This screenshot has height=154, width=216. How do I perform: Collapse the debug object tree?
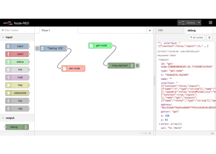[x=159, y=60]
